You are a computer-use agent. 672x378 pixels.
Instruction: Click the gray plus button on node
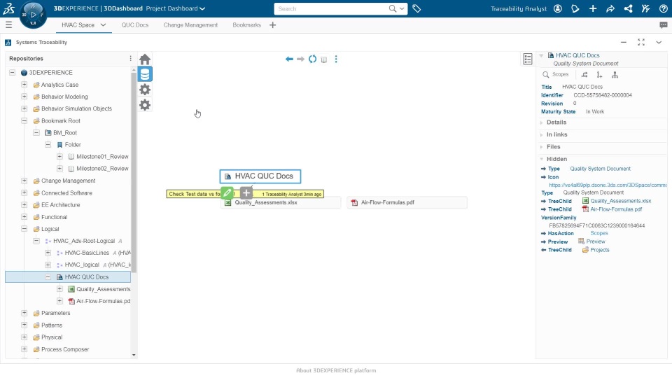pyautogui.click(x=246, y=193)
